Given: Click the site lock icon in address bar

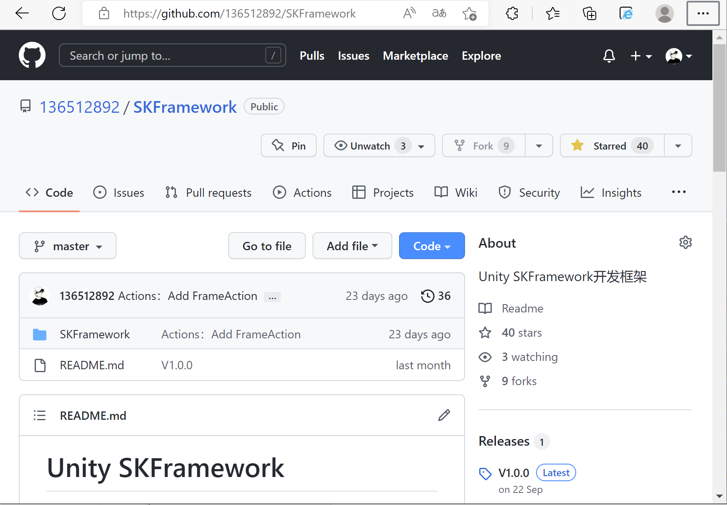Looking at the screenshot, I should pyautogui.click(x=104, y=14).
